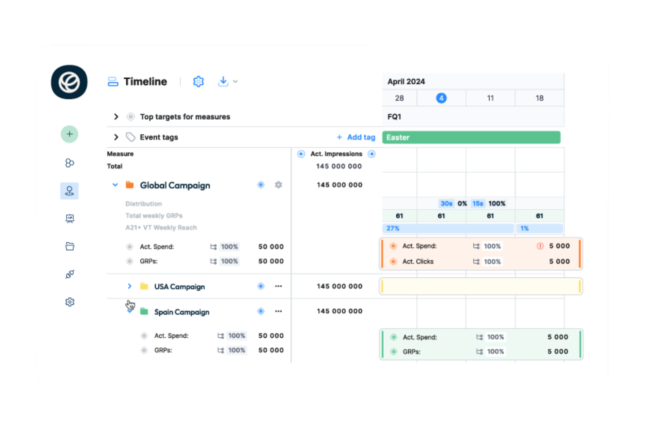
Task: Select the date 11 column header
Action: click(x=490, y=98)
